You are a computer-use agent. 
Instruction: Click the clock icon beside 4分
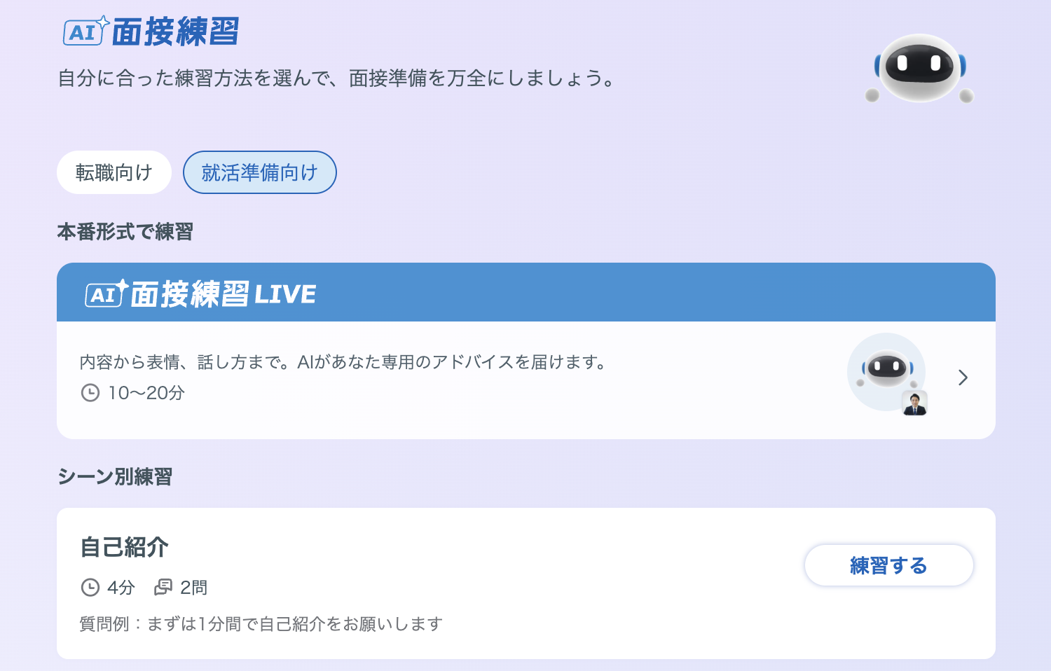click(x=90, y=587)
